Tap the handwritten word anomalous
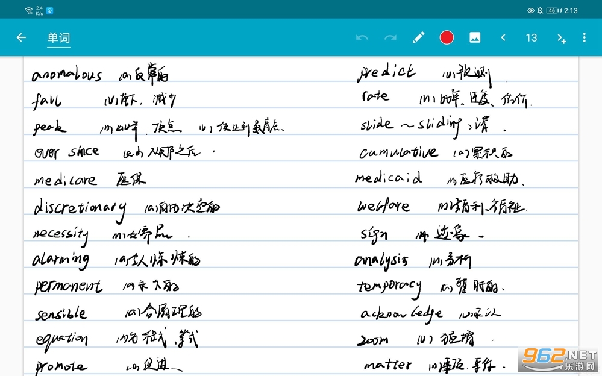 coord(66,74)
